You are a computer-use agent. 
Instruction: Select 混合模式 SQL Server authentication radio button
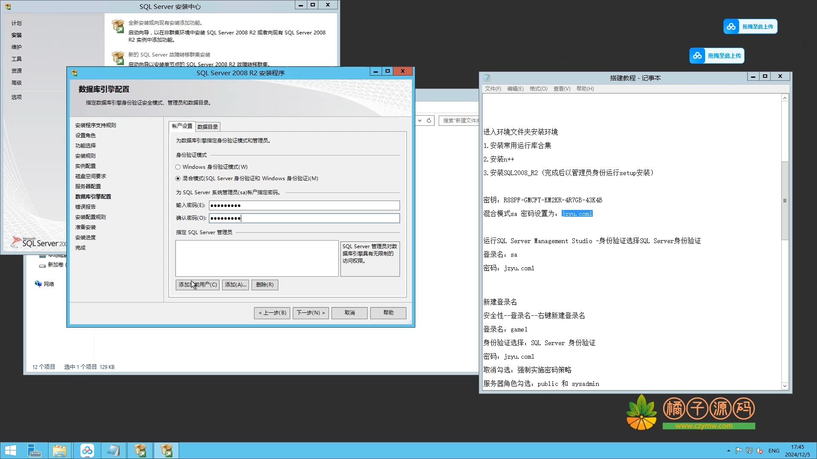click(x=178, y=178)
